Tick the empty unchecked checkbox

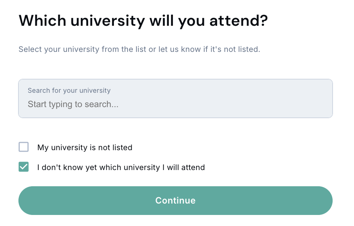(x=24, y=147)
